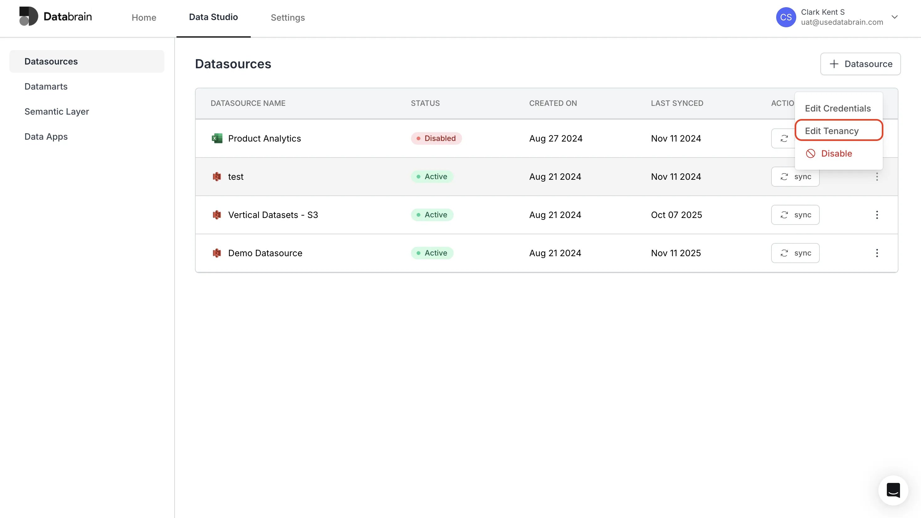Click the Clark Kent S user name
921x518 pixels.
(x=822, y=12)
